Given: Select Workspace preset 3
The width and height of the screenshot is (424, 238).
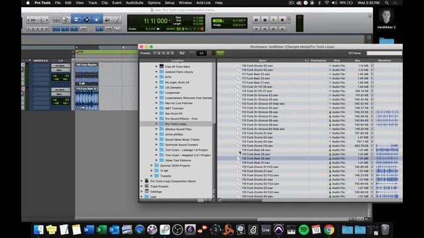Looking at the screenshot, I should click(164, 53).
